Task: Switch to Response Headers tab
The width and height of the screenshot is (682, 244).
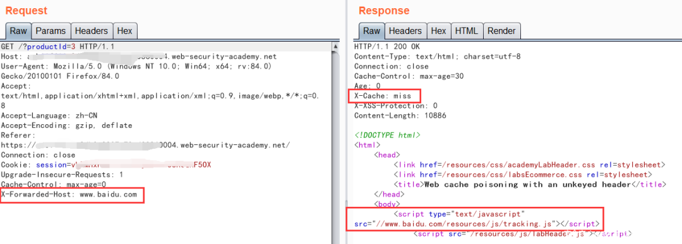Action: [405, 31]
